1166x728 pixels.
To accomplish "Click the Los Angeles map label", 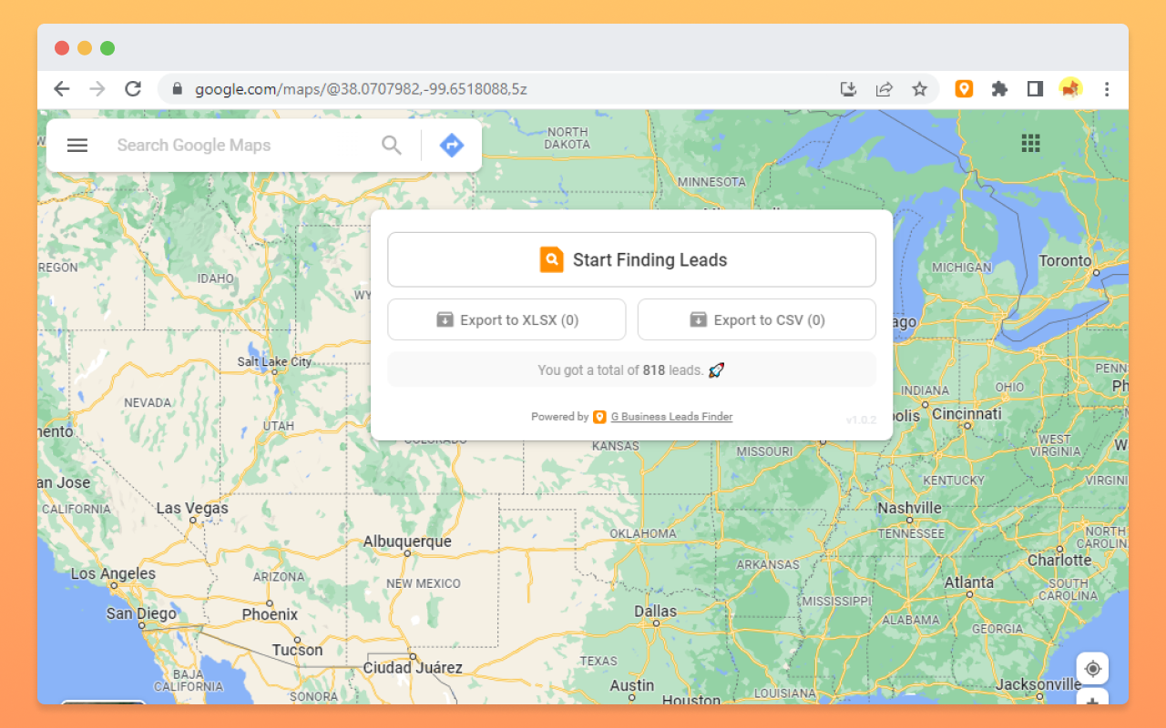I will (x=113, y=573).
